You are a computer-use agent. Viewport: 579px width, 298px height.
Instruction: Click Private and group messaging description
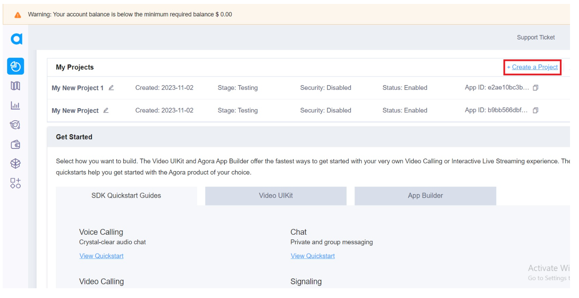[331, 242]
